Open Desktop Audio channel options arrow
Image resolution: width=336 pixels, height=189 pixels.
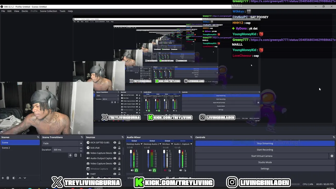click(141, 144)
